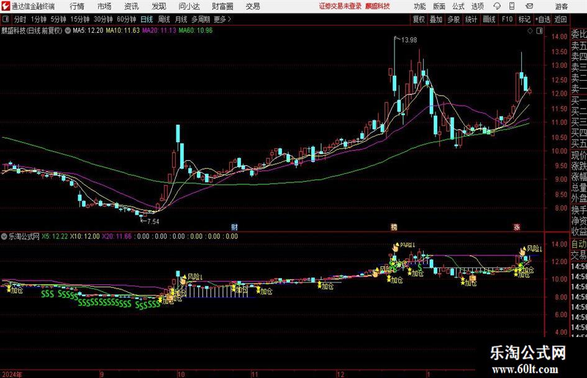Click the 2024年 label on time axis
The height and width of the screenshot is (378, 587).
(11, 374)
